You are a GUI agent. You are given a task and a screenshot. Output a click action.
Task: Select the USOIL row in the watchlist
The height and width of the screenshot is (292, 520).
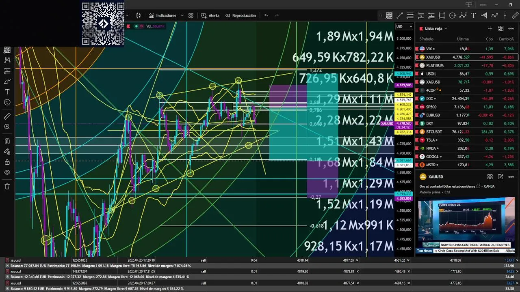[467, 74]
